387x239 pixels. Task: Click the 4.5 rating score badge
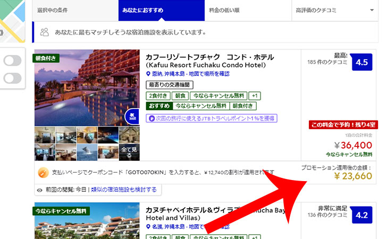click(x=362, y=62)
